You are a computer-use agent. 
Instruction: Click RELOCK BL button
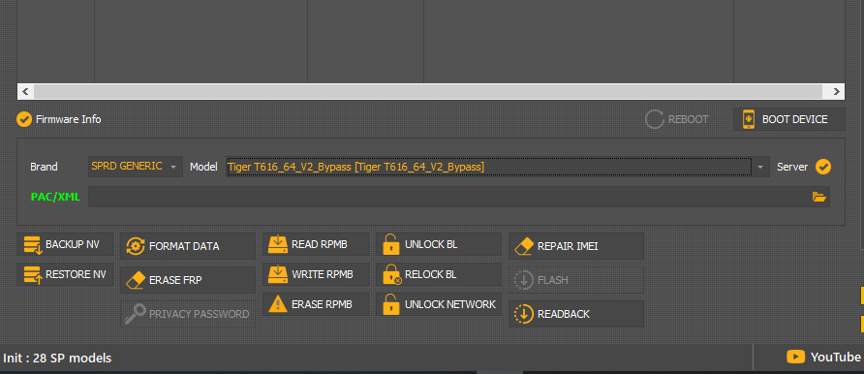[439, 274]
